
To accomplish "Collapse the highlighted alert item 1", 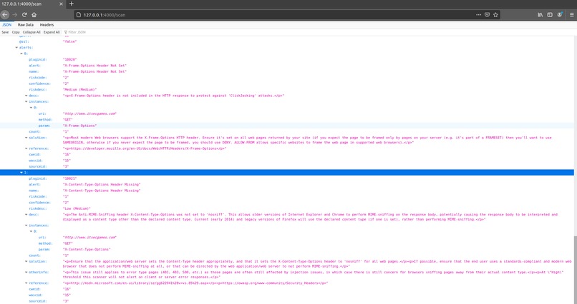I will point(21,173).
